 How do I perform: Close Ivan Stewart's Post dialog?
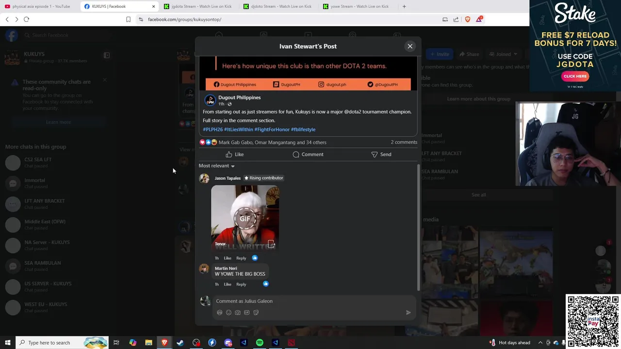[x=410, y=46]
